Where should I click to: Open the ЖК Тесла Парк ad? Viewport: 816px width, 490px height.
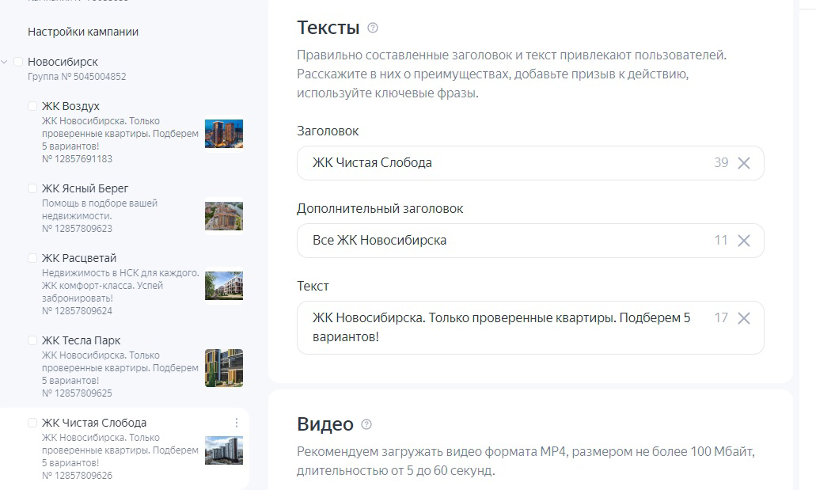click(x=82, y=340)
